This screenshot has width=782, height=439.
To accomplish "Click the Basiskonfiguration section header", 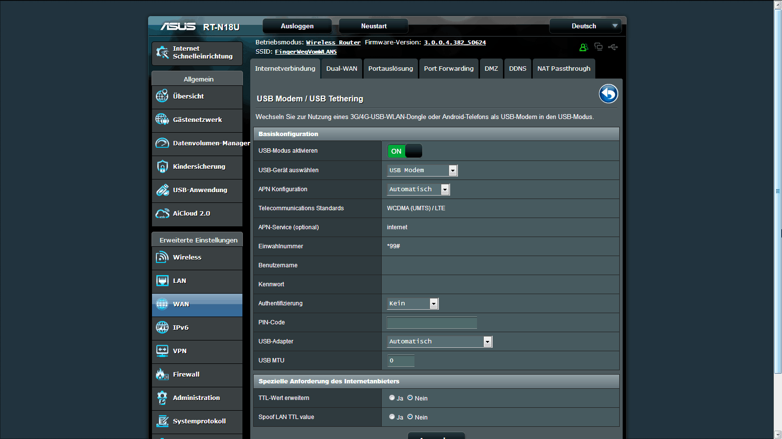I will click(x=436, y=134).
